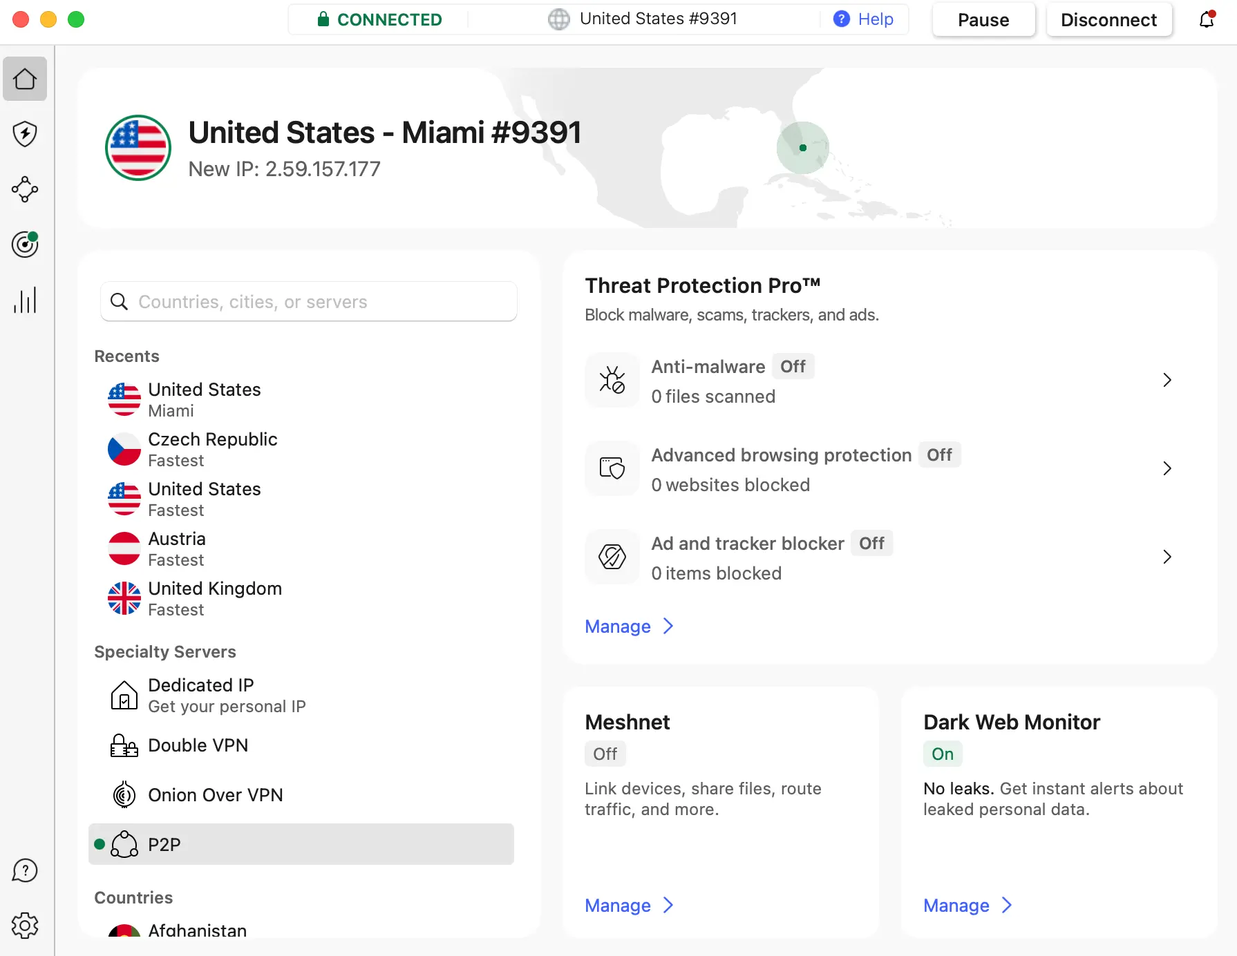Image resolution: width=1237 pixels, height=956 pixels.
Task: Click the globe icon beside United States #9391
Action: point(558,19)
